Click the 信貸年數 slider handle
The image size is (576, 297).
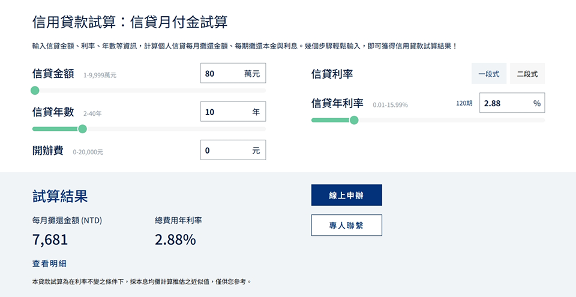point(83,128)
